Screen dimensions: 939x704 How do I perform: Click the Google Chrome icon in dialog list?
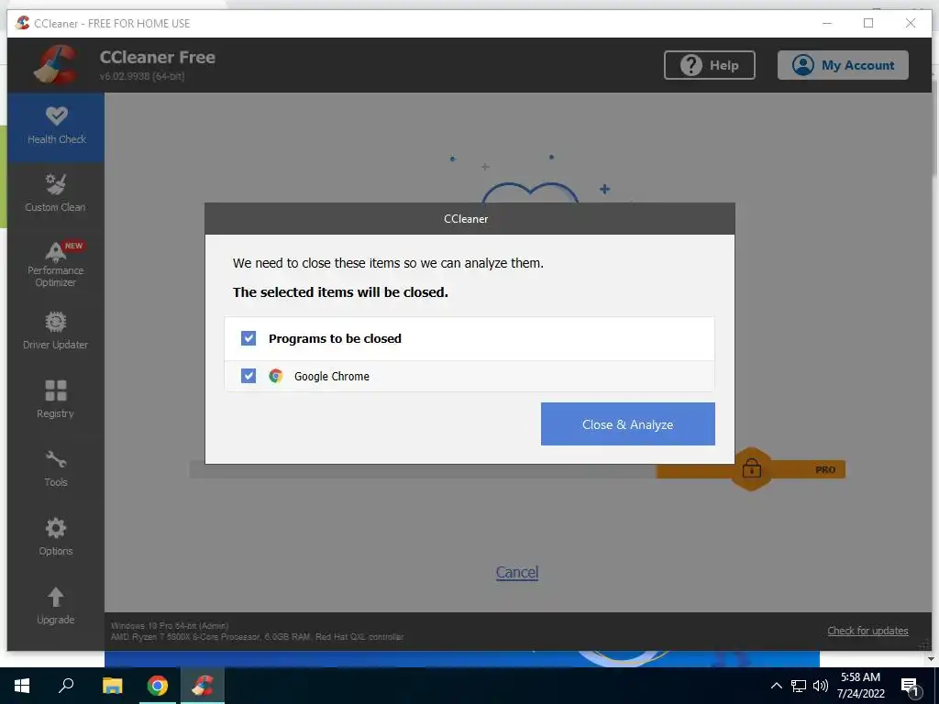coord(275,376)
